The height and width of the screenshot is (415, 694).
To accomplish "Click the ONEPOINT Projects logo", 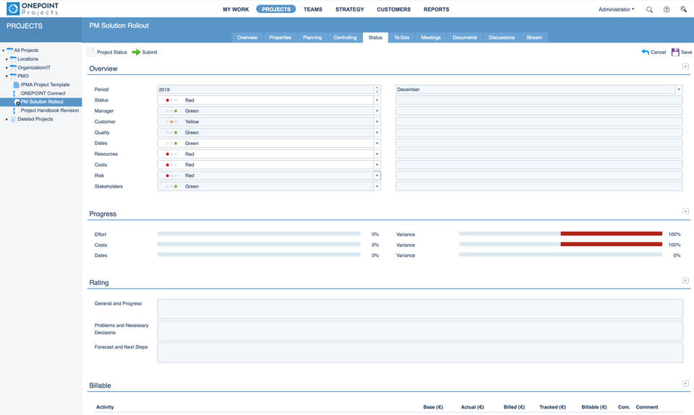I will coord(33,9).
